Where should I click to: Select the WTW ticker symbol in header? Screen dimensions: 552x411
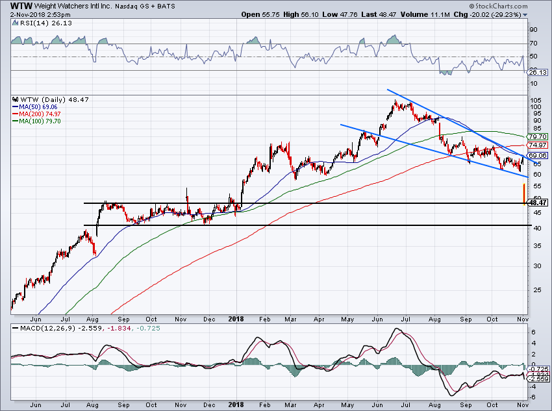point(21,6)
